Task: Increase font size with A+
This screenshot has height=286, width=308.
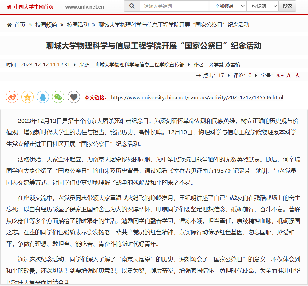Action: tap(279, 75)
